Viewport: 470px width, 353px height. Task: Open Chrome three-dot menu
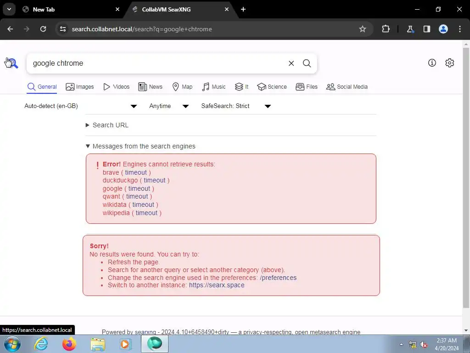coord(460,29)
